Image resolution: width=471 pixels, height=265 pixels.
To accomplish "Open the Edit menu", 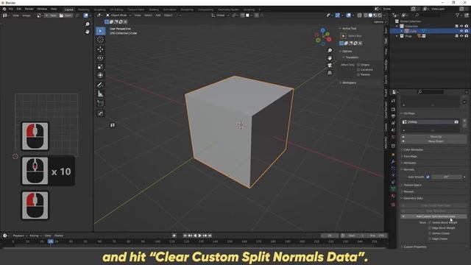I will pyautogui.click(x=19, y=9).
